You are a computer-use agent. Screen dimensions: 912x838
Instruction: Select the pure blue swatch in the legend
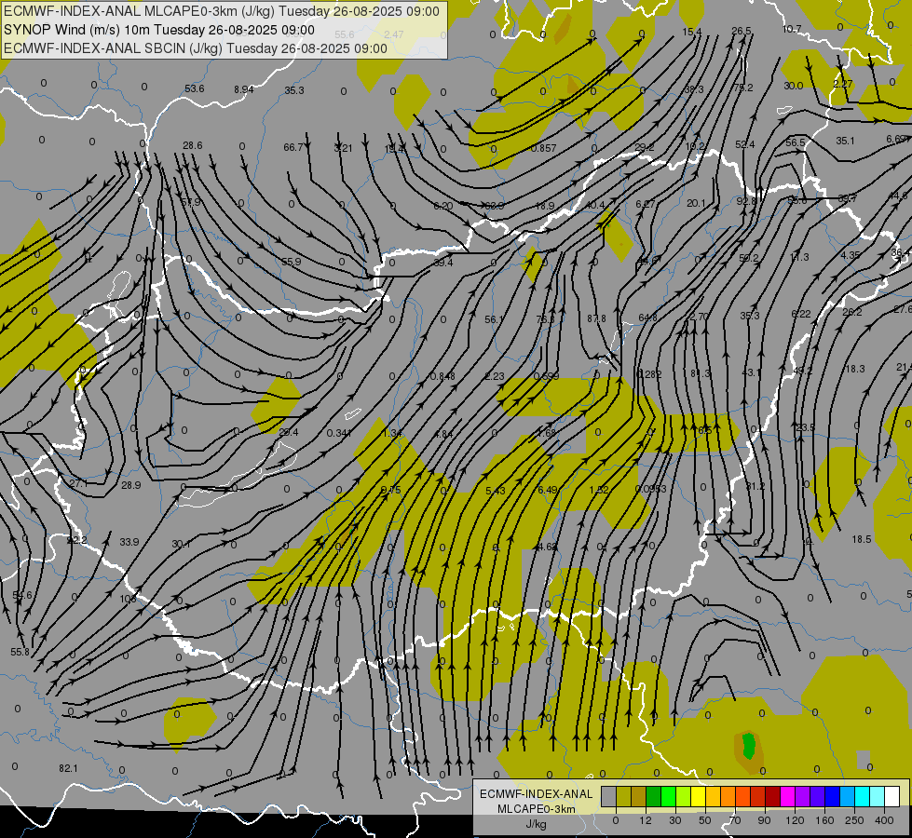click(833, 796)
